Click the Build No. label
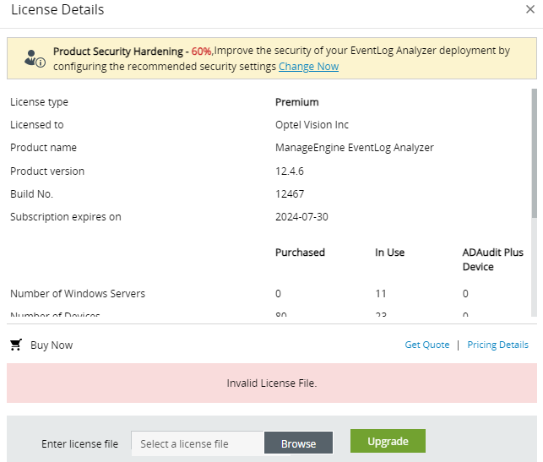 pyautogui.click(x=31, y=194)
